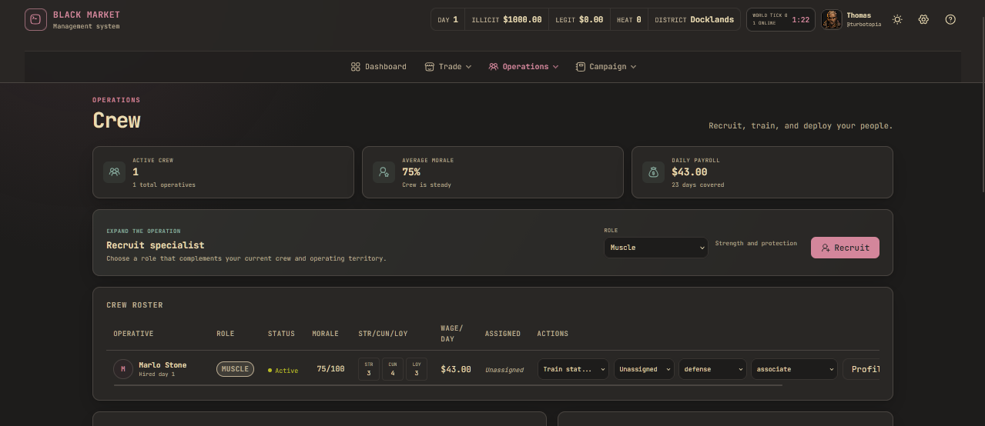Click the Active status of Marlo Stone

pos(283,371)
